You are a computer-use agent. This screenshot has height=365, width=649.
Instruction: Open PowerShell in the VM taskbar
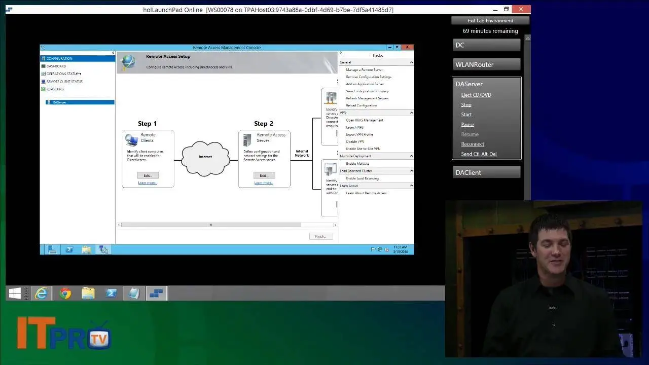[69, 249]
